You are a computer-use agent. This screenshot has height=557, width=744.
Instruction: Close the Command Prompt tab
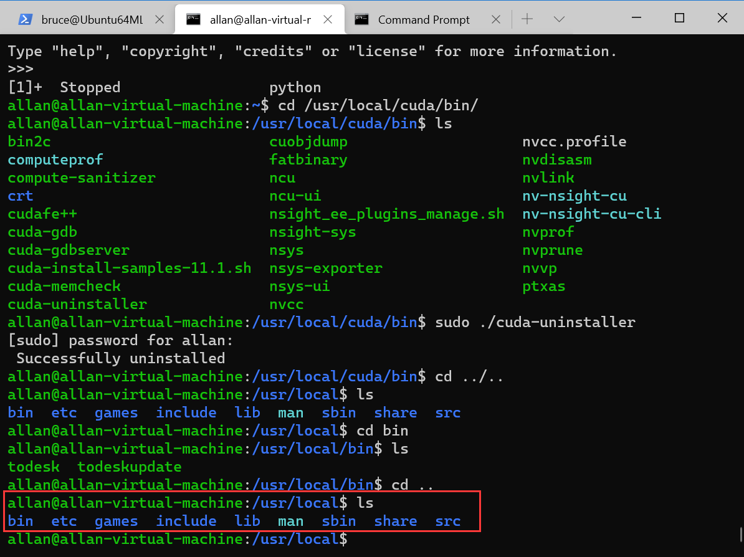(496, 19)
